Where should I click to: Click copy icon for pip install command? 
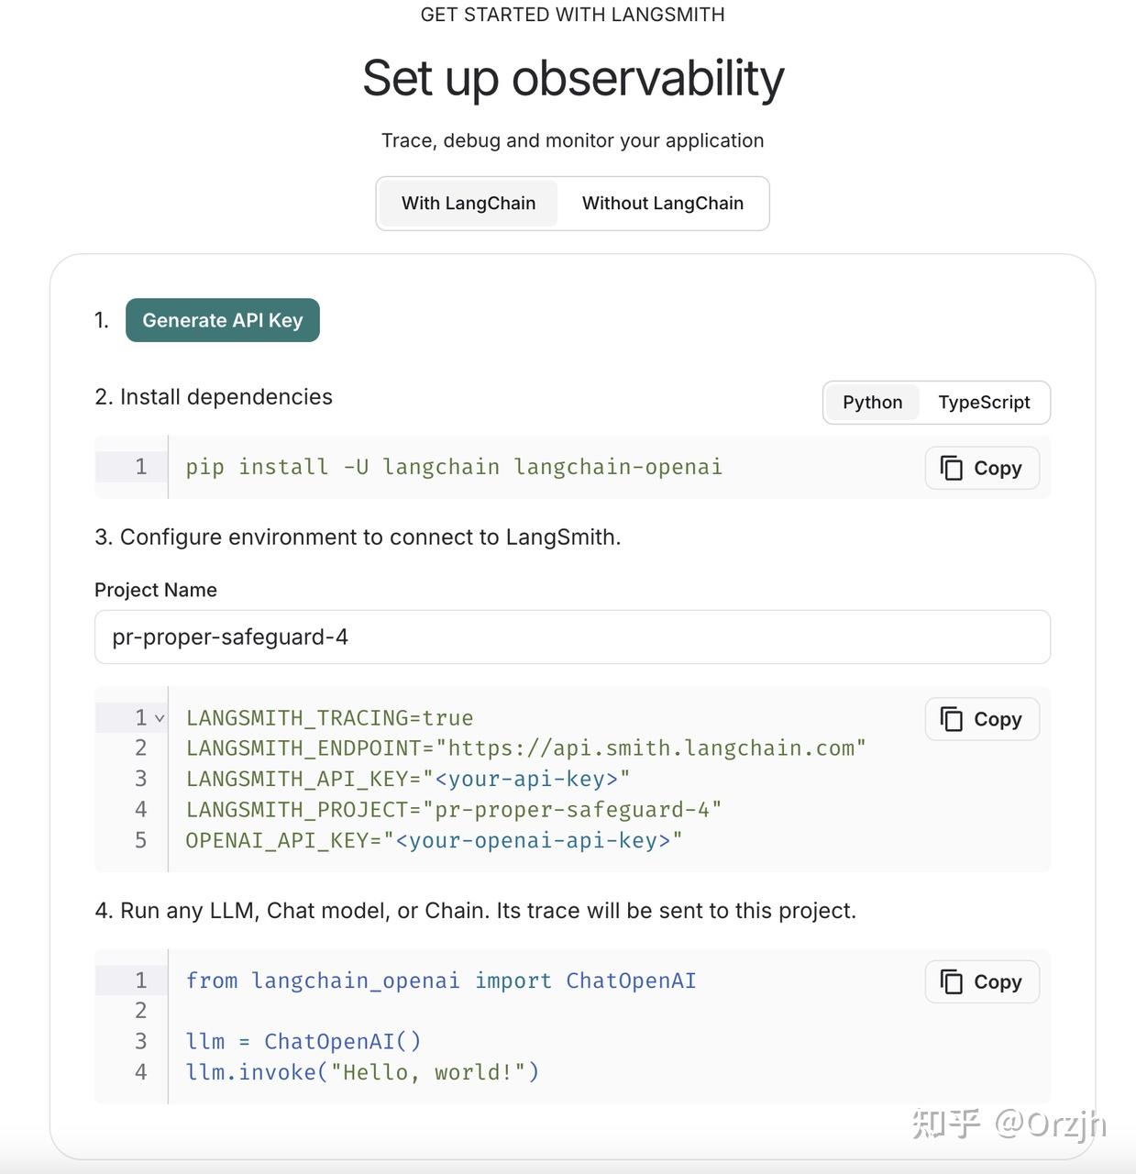point(952,468)
